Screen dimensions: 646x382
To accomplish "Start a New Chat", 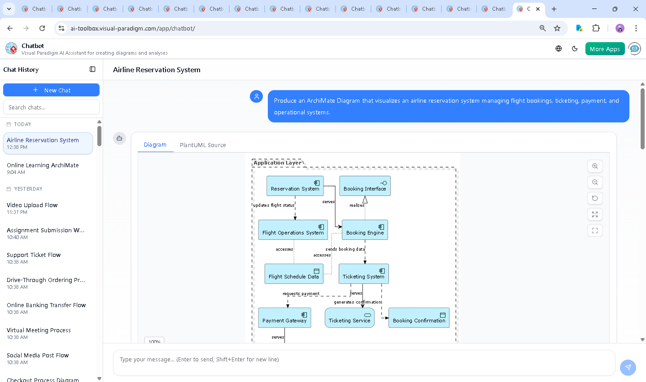I will pos(51,90).
